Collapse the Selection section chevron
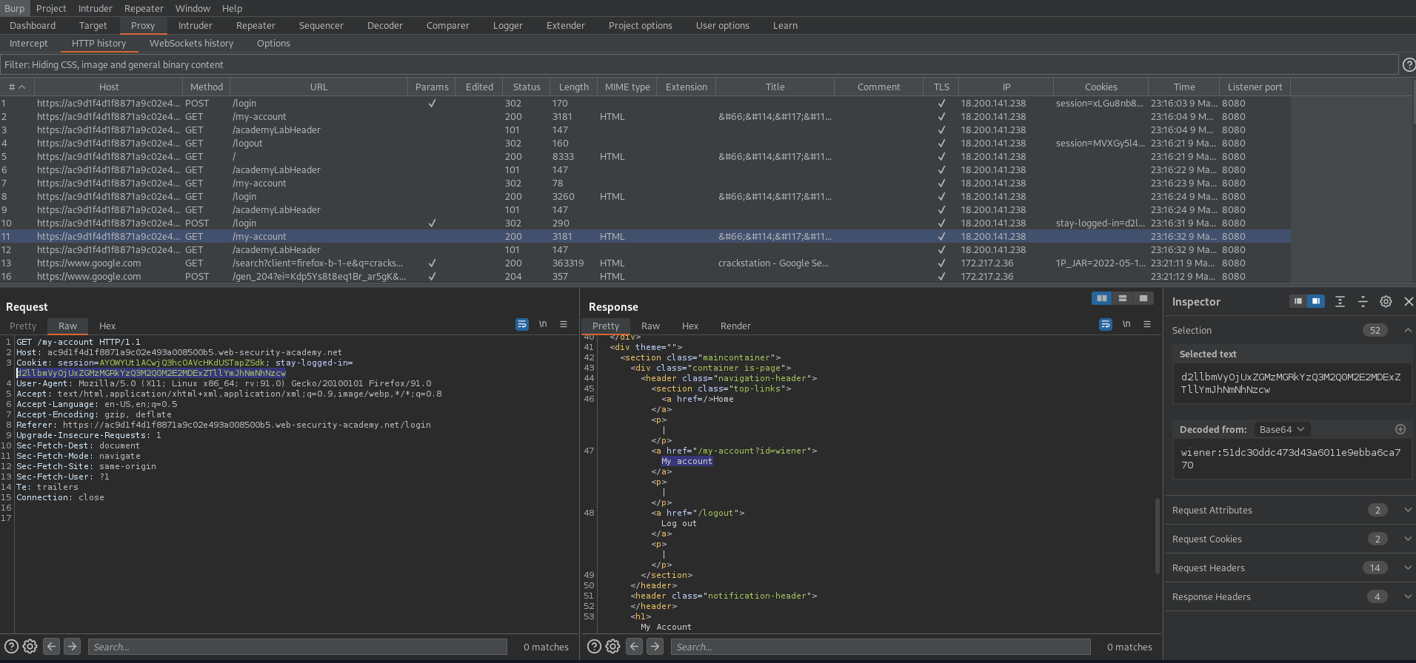 1408,330
